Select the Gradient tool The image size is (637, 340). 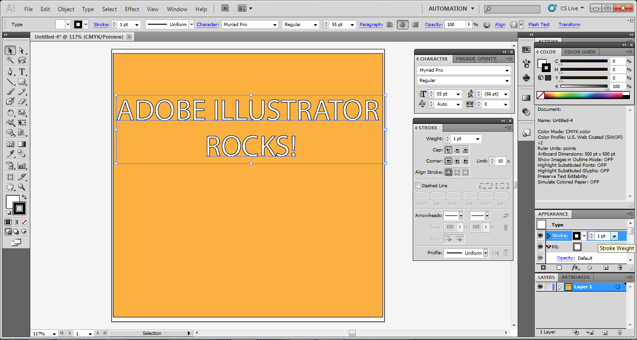coord(22,144)
